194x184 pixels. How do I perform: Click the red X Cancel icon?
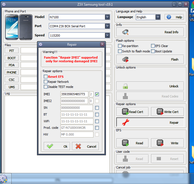point(78,146)
